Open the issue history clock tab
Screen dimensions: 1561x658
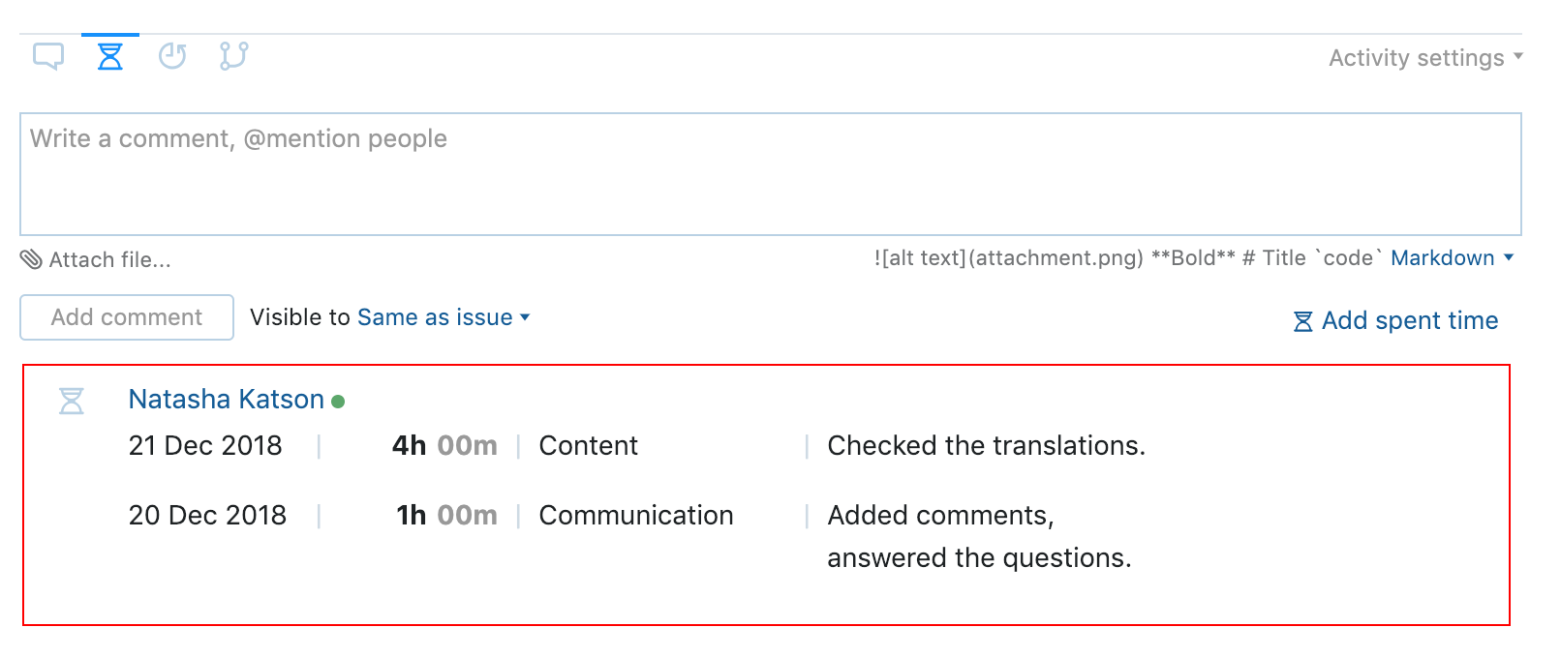coord(172,56)
